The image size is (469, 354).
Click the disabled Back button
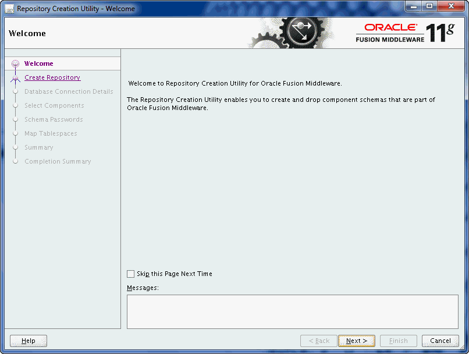(x=318, y=341)
